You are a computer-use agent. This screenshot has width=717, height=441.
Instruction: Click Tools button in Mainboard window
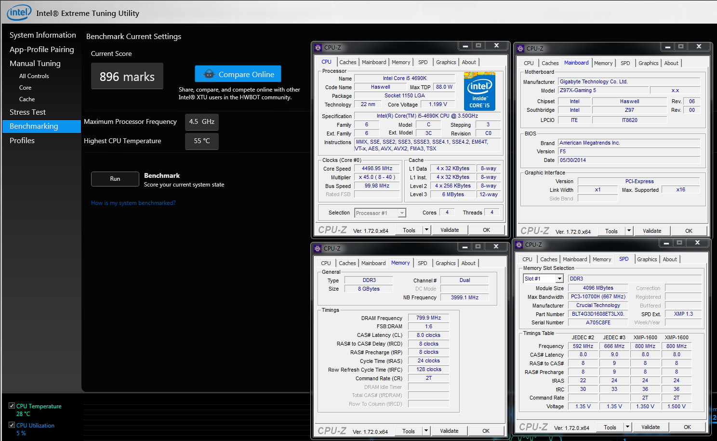tap(611, 231)
